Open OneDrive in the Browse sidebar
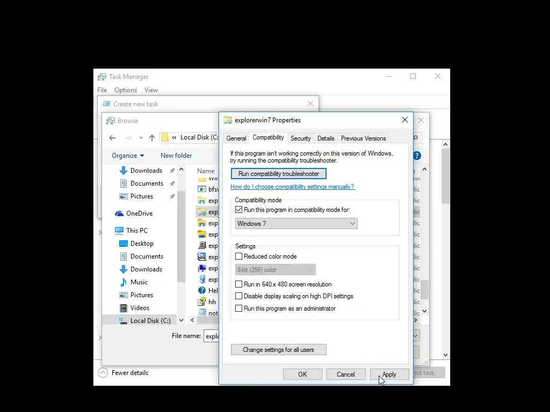This screenshot has width=550, height=412. (x=134, y=214)
